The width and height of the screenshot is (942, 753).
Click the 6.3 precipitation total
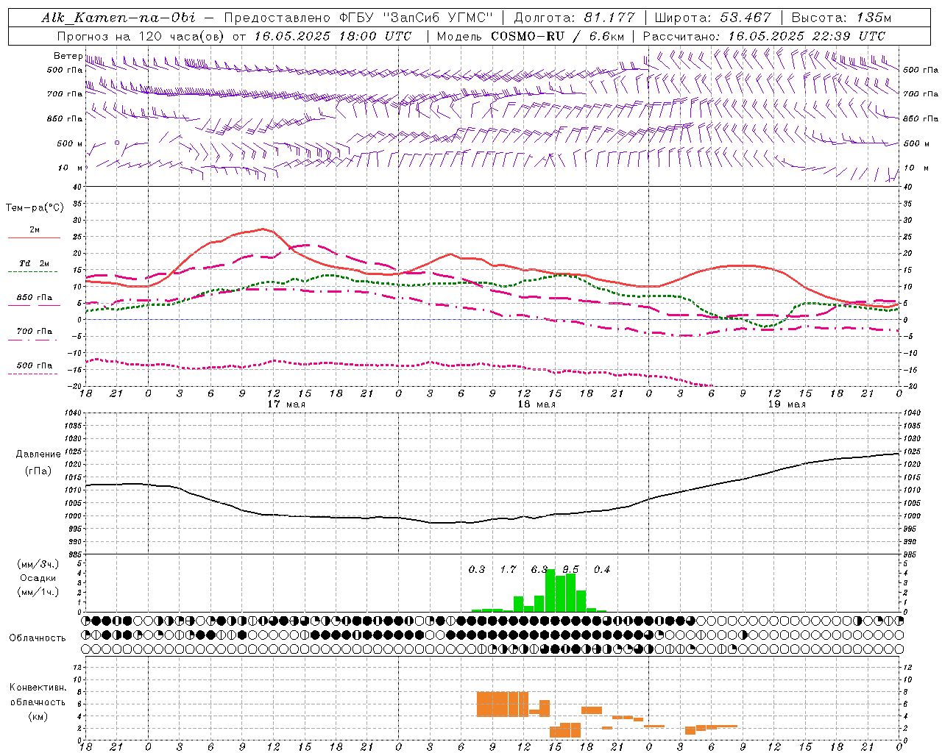pos(539,569)
